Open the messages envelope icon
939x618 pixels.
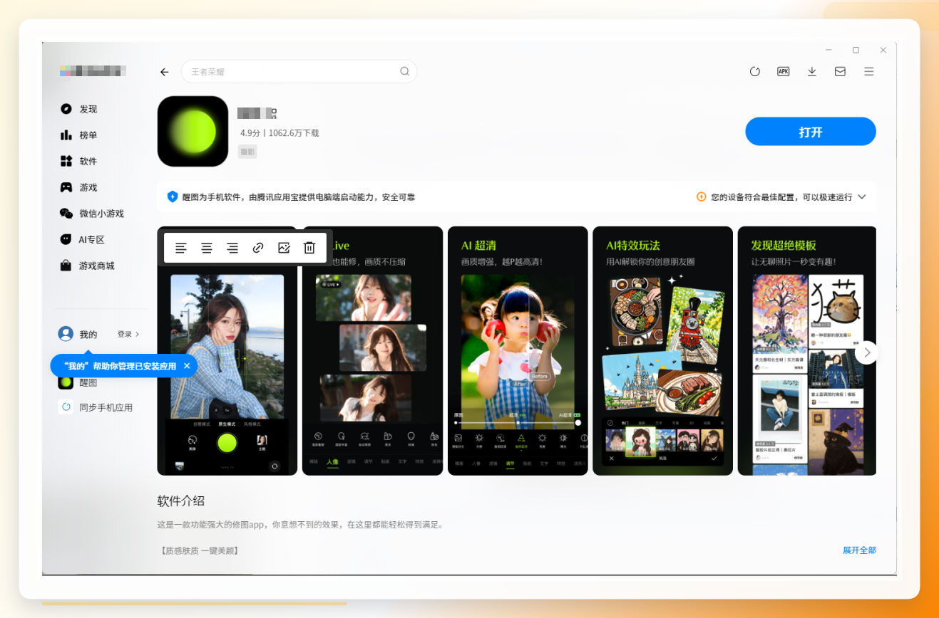tap(840, 71)
